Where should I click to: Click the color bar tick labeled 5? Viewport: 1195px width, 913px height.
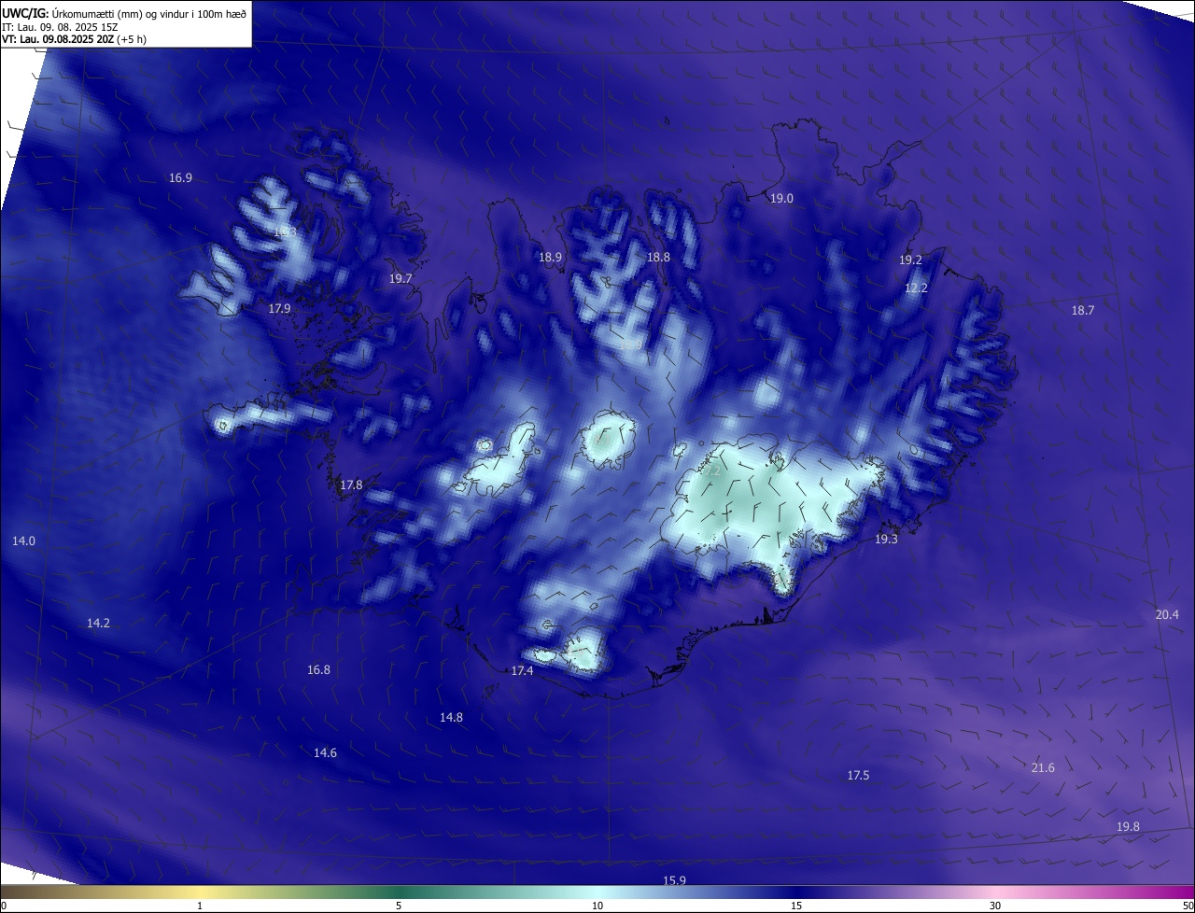(399, 906)
